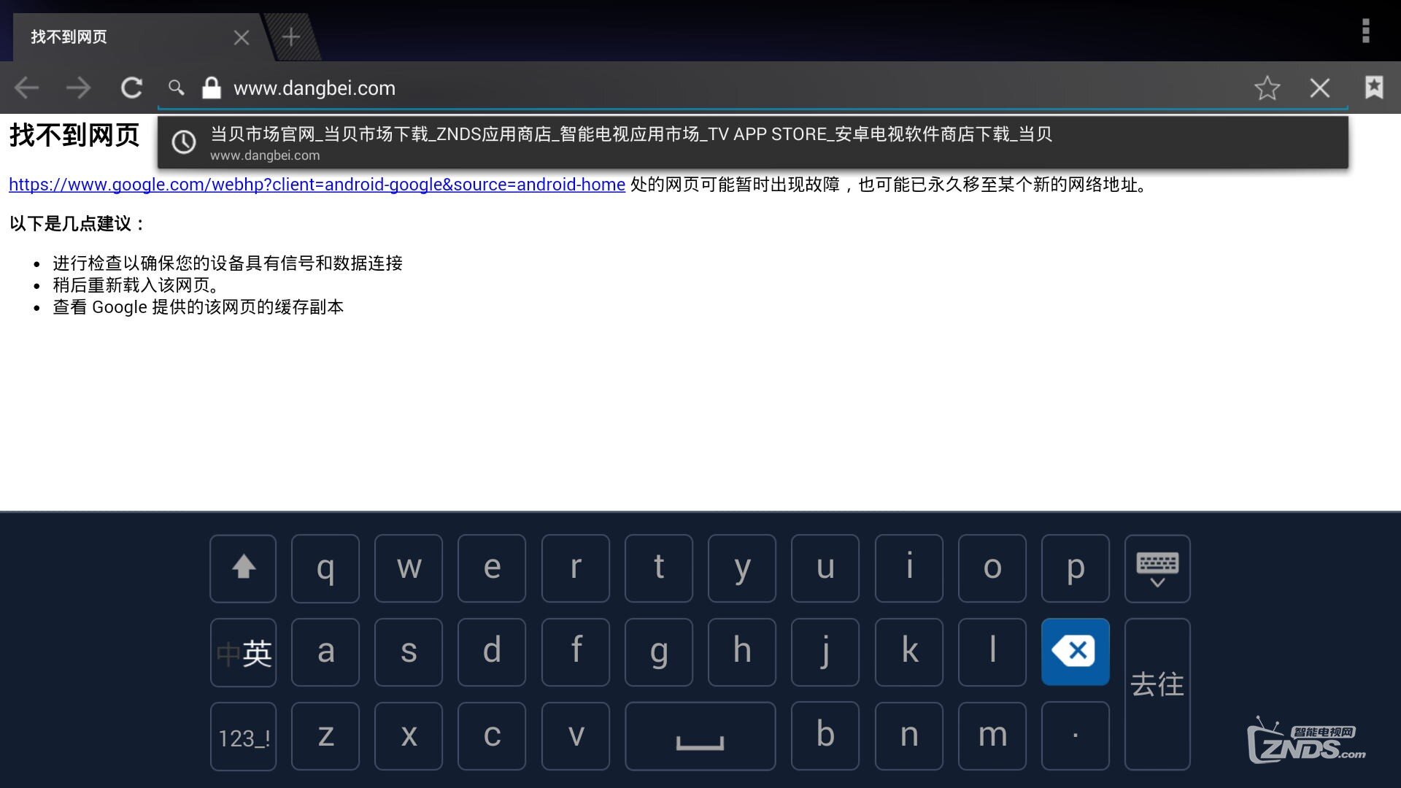
Task: Click the padlock security icon
Action: 212,88
